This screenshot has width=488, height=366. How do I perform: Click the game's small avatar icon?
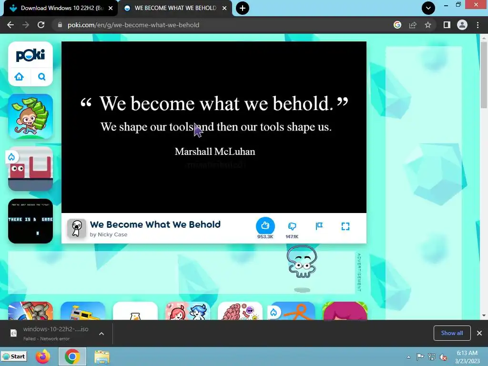click(x=77, y=228)
